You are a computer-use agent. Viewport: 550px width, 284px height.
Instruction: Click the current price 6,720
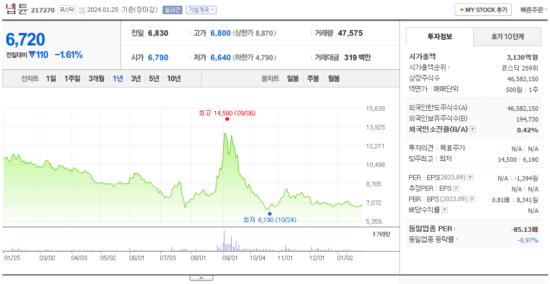(25, 39)
